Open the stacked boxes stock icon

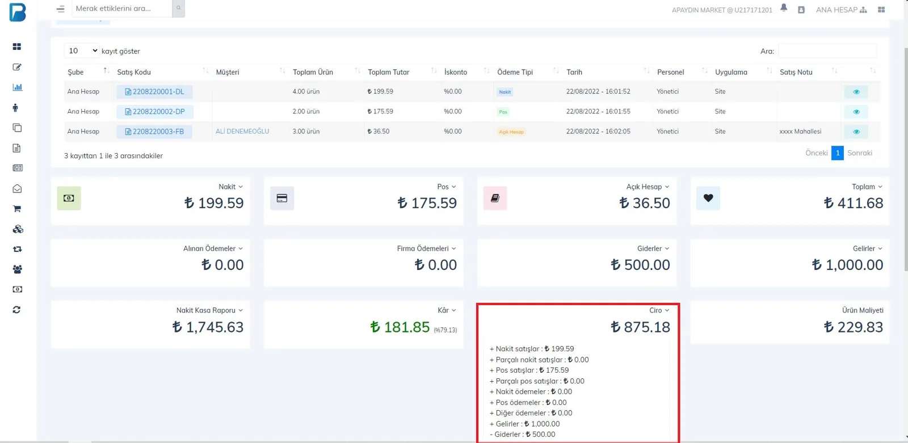tap(18, 229)
